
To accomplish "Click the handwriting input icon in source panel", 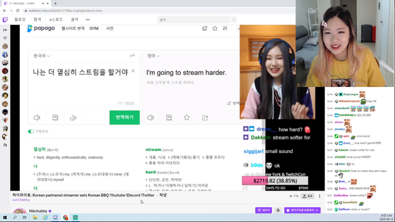I will (73, 118).
